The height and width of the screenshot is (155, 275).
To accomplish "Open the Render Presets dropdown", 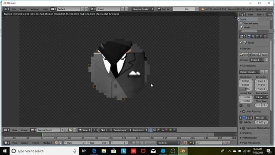I will 250,72.
